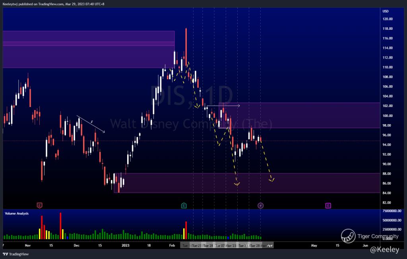This screenshot has height=259, width=407.
Task: Click the Tiger Community logo icon
Action: tap(348, 236)
